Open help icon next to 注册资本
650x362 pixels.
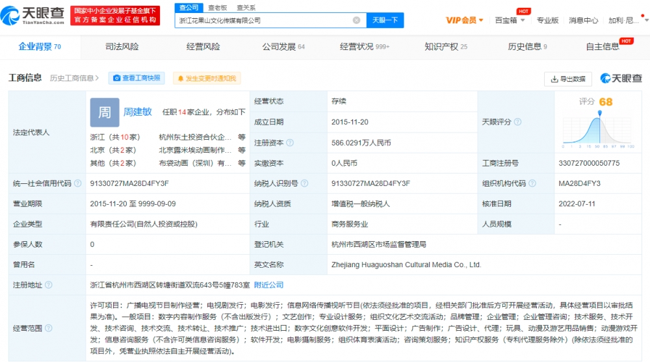pos(290,142)
